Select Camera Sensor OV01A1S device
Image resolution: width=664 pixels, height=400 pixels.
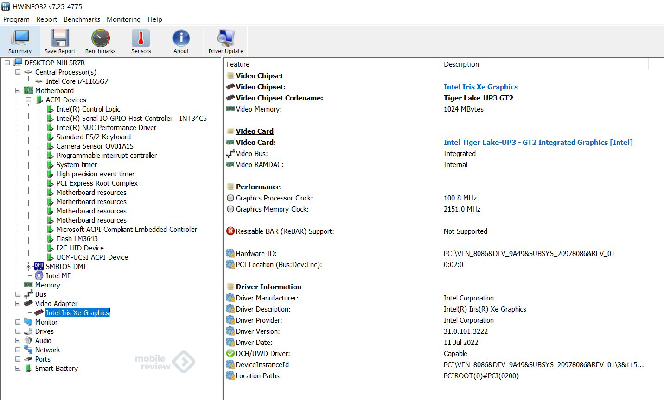point(95,146)
